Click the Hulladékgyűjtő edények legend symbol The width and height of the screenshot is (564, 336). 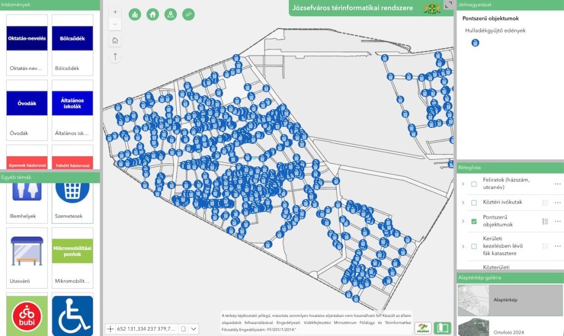475,43
